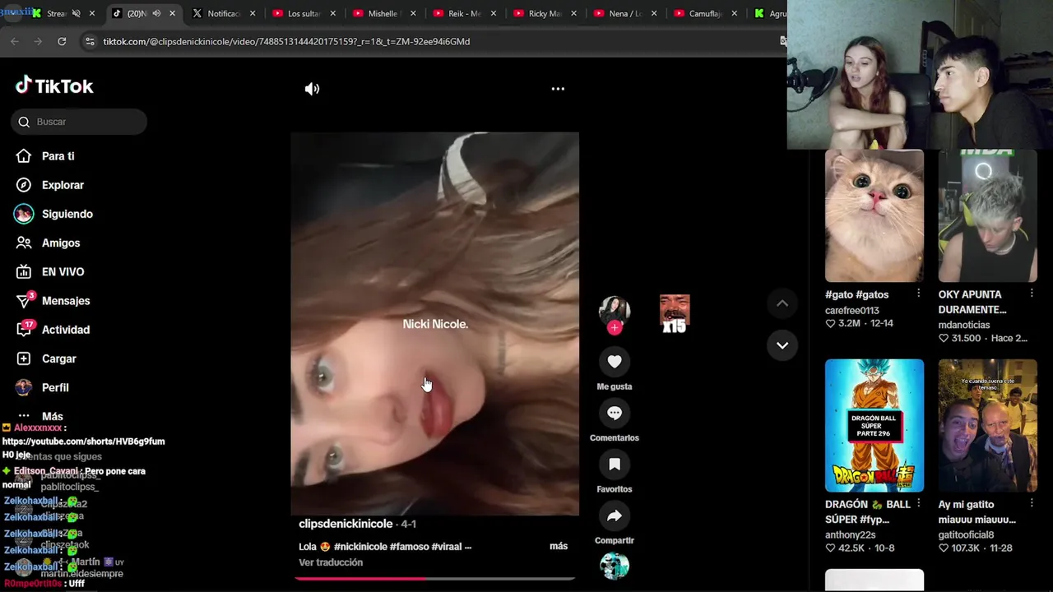Share the video via Compartir

pos(615,516)
